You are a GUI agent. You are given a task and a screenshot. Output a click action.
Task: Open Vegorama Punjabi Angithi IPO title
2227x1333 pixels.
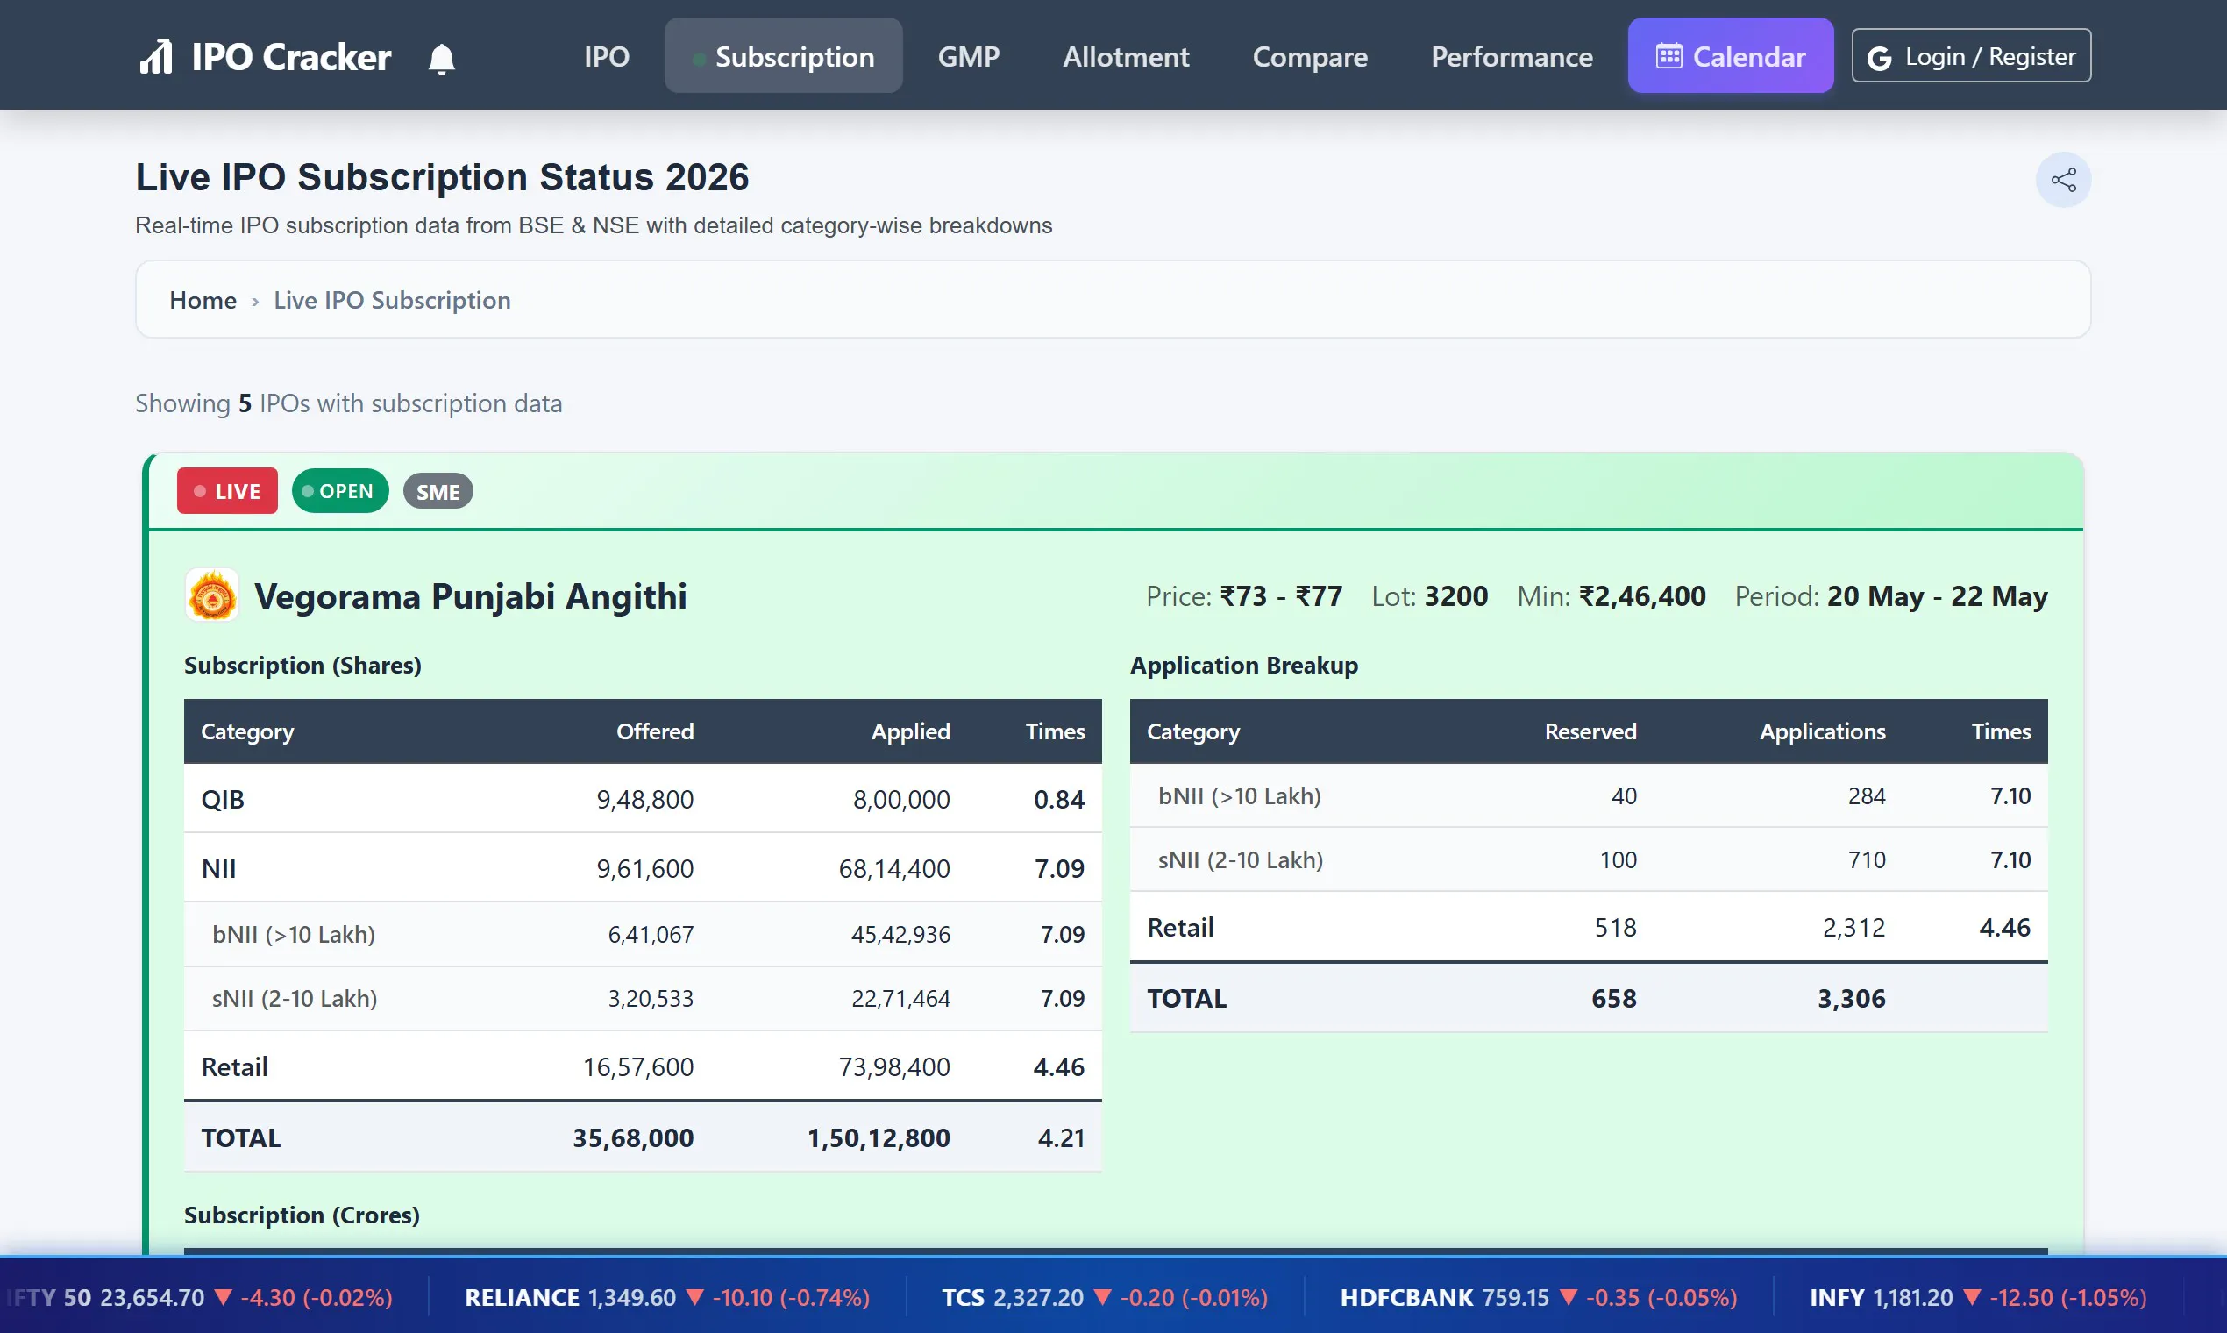471,596
